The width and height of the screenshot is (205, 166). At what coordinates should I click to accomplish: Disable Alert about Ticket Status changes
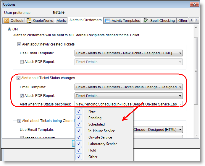coord(19,78)
